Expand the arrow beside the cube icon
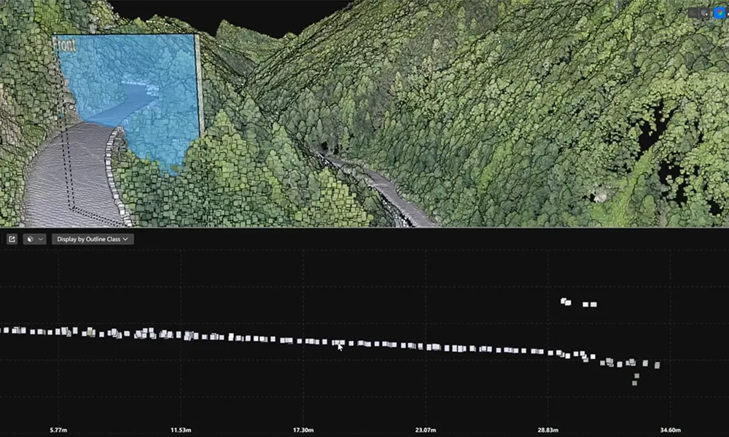729x437 pixels. coord(39,239)
